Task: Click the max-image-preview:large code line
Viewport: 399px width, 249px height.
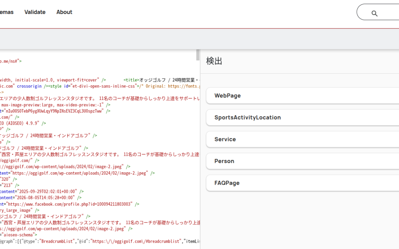Action: (x=55, y=105)
